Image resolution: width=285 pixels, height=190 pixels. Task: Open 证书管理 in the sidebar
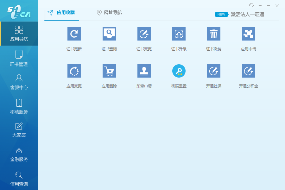click(19, 58)
